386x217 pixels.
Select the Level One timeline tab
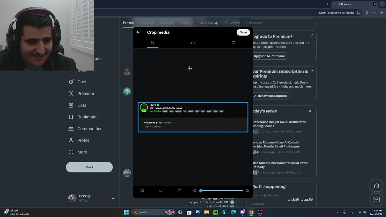point(209,23)
